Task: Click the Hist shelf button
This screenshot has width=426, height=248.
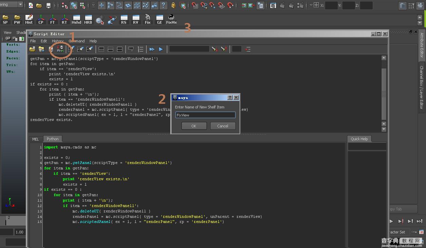Action: point(29,19)
